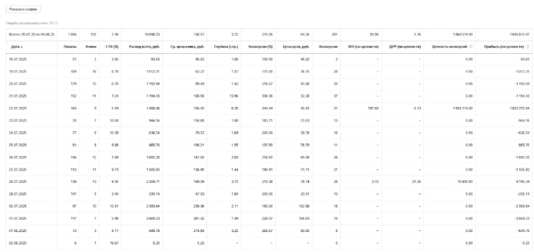Select date cell 21.07.2025
This screenshot has height=252, width=534.
pyautogui.click(x=17, y=96)
